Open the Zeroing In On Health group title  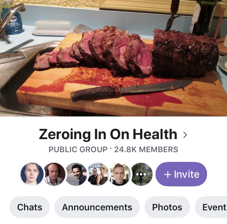[108, 134]
